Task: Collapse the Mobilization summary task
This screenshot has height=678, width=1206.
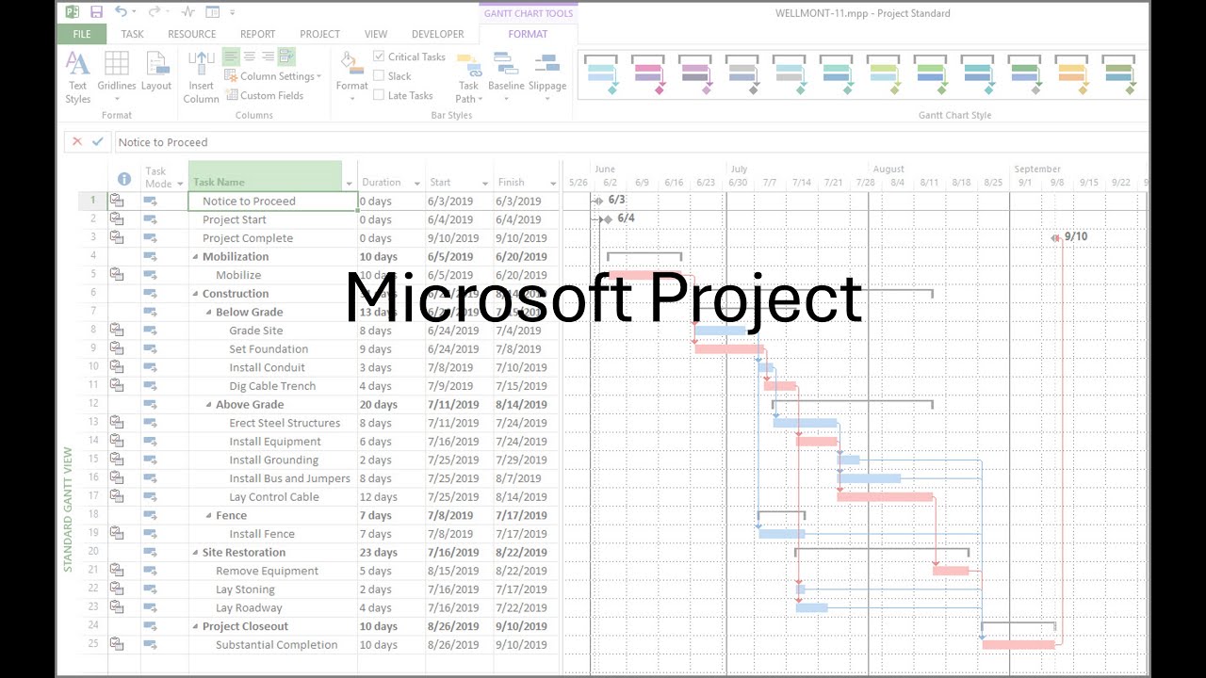Action: [196, 257]
